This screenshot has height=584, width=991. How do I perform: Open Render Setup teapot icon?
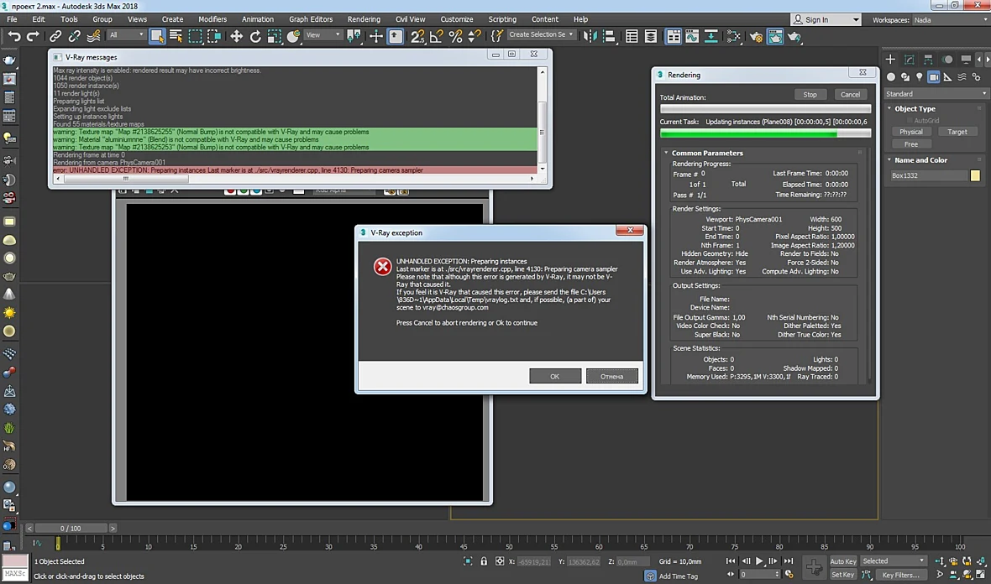(757, 37)
